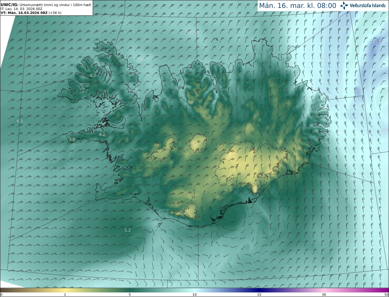This screenshot has height=297, width=389.
Task: Click the pink colorbar segment above 30
Action: (324, 290)
